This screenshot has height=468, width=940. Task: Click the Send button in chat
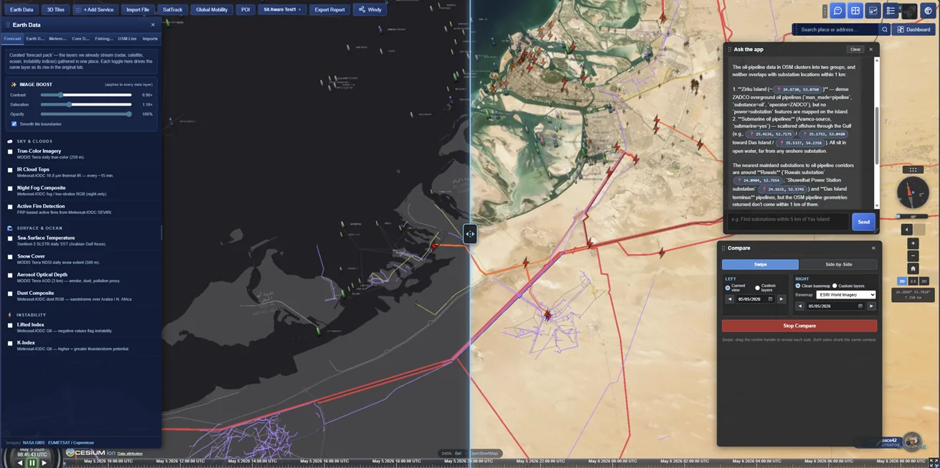pos(863,222)
